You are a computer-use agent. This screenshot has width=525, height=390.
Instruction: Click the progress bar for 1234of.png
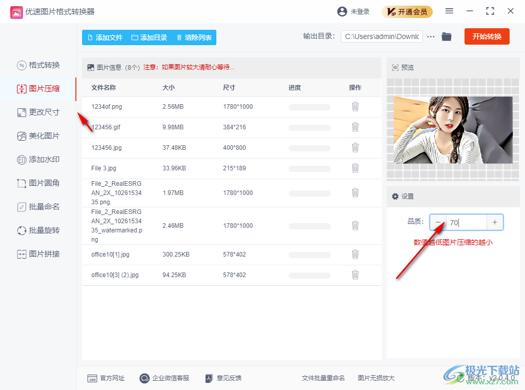click(x=309, y=107)
